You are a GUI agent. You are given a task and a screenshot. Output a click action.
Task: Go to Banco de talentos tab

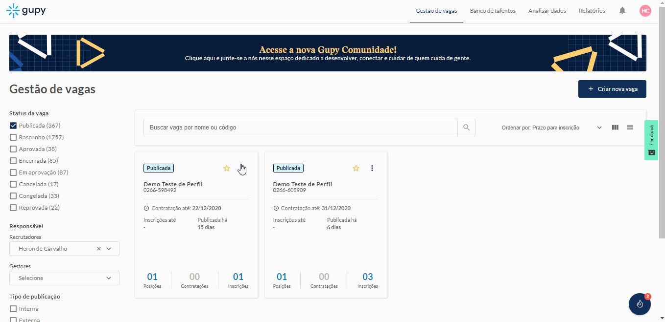[x=493, y=11]
